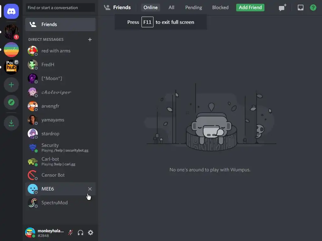Image resolution: width=322 pixels, height=241 pixels.
Task: Open yamayams conversation
Action: (x=60, y=120)
